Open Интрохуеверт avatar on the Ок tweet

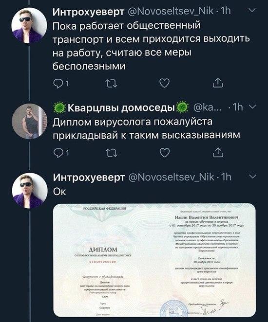pos(30,191)
